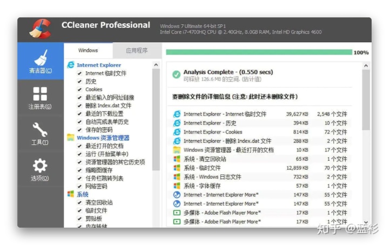Click the 系统 Windows flag icon in left tree
The image size is (389, 245).
tap(71, 194)
